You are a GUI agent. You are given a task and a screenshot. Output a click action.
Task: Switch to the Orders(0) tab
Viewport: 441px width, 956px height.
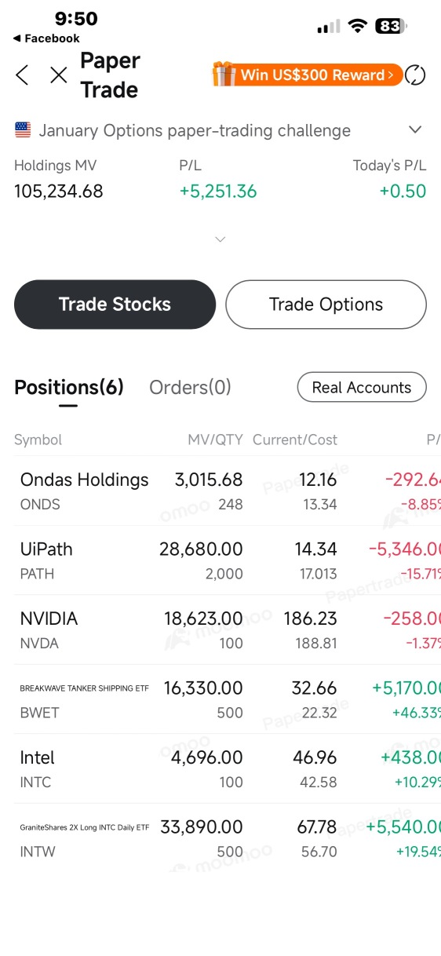tap(190, 387)
